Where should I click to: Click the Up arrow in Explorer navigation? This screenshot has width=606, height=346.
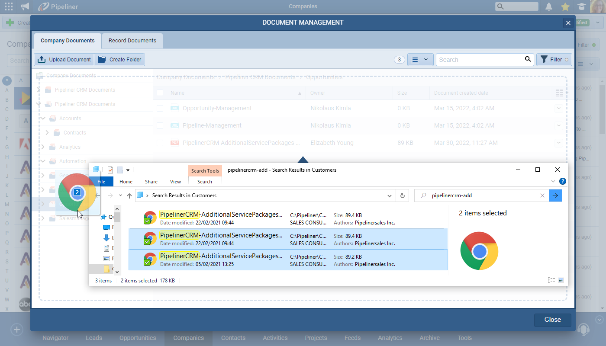(129, 195)
